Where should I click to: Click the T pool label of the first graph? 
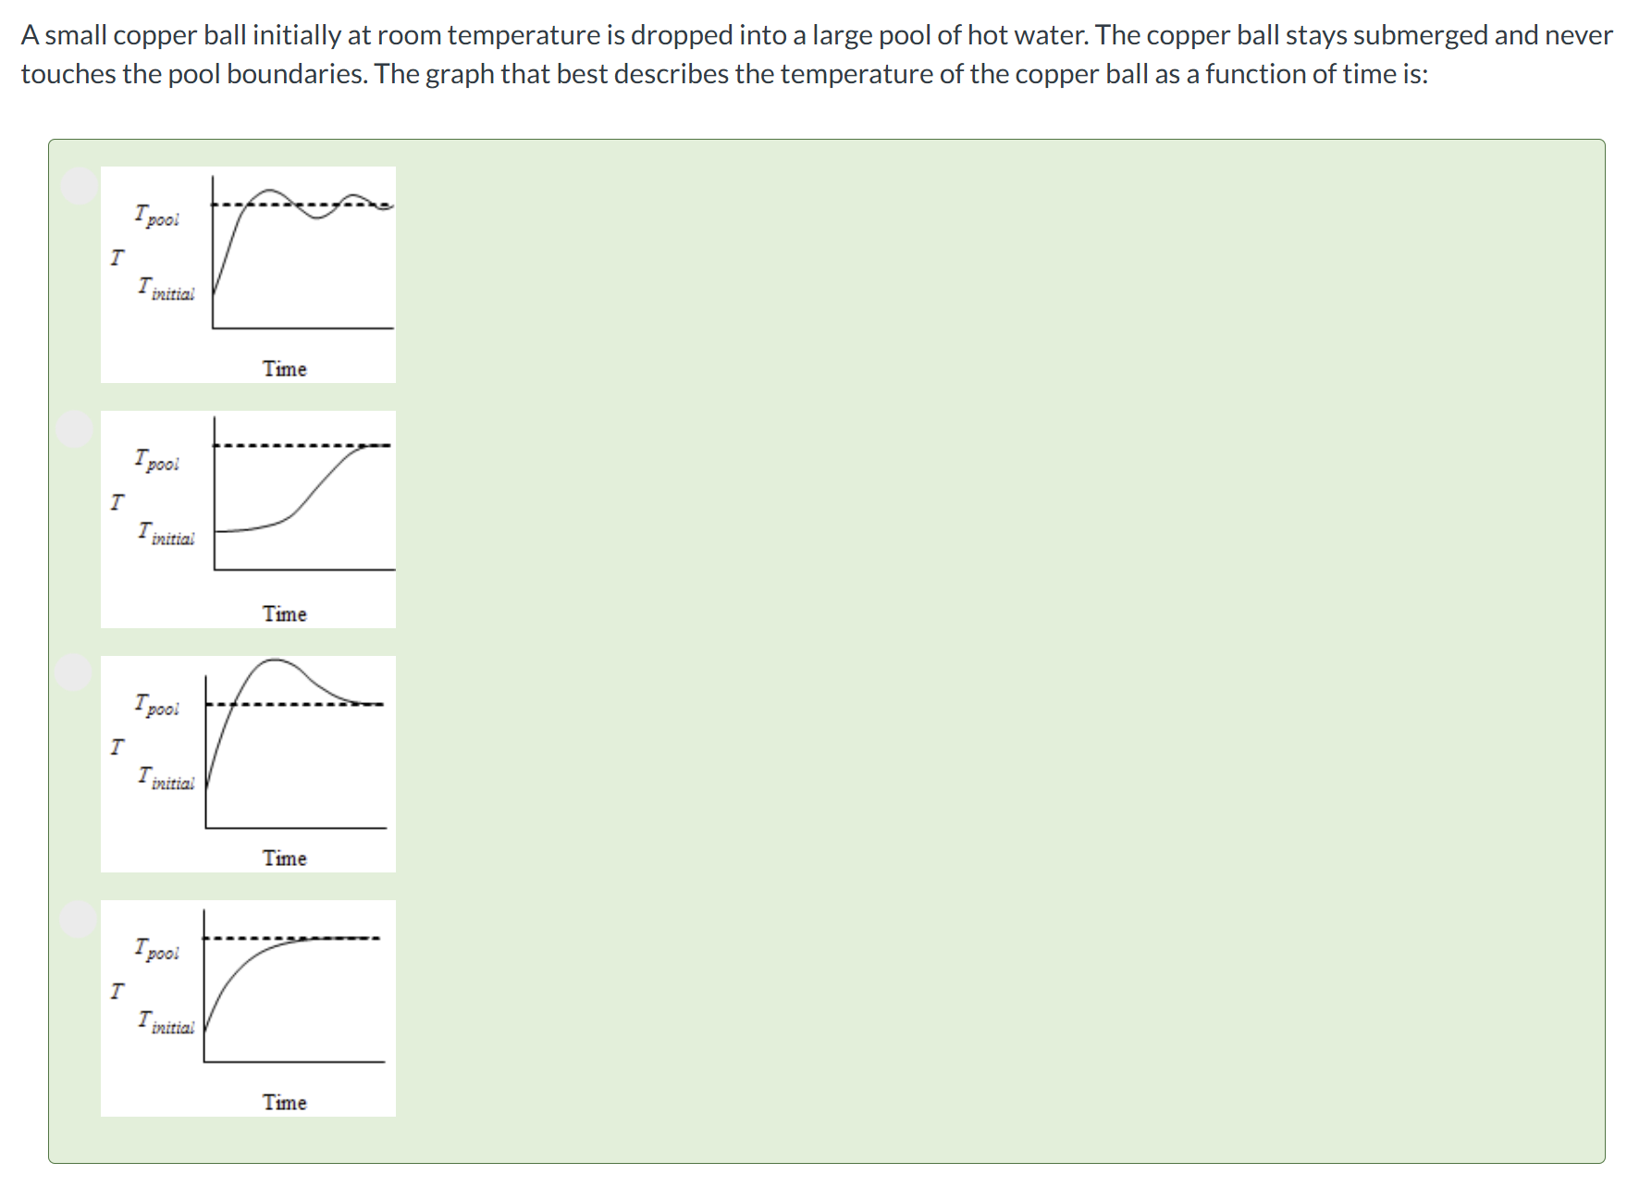157,216
